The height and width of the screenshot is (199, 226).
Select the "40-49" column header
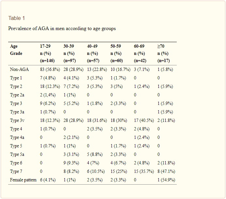pos(93,46)
